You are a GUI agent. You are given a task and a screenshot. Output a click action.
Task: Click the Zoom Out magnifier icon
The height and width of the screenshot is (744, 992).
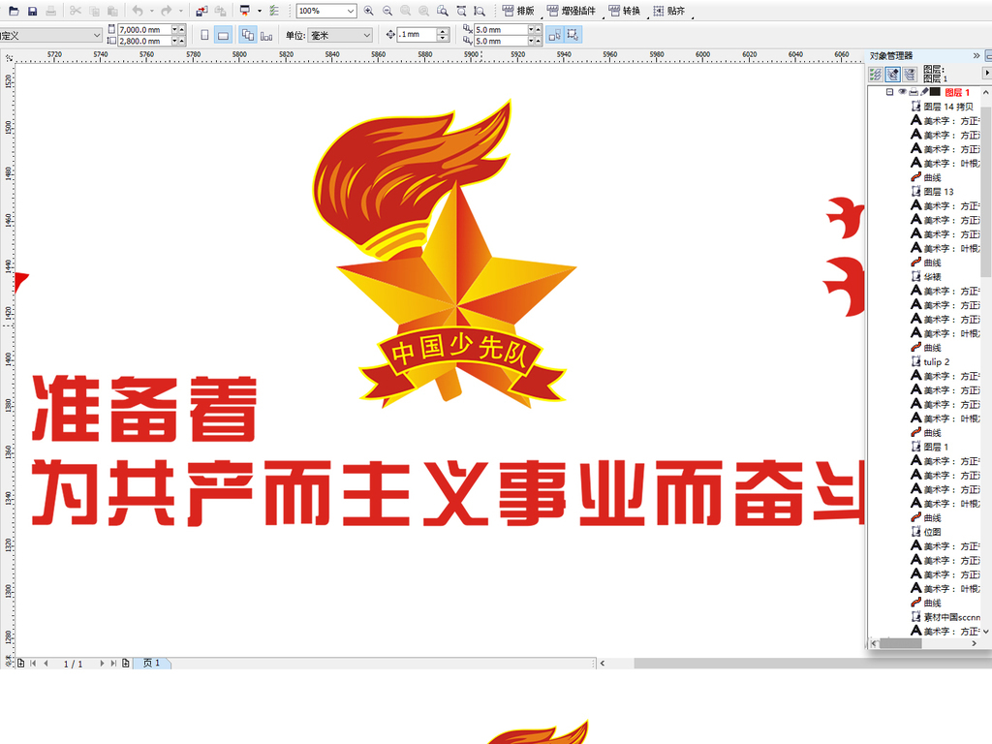(x=387, y=11)
